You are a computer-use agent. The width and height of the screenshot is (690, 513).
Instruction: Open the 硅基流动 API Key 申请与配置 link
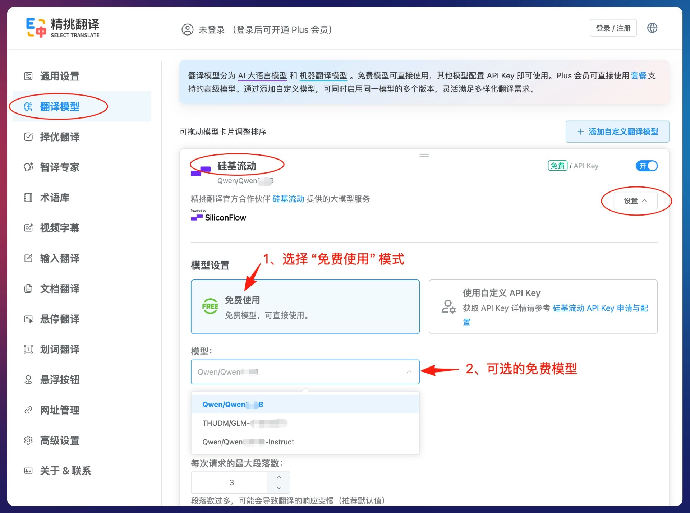coord(600,308)
